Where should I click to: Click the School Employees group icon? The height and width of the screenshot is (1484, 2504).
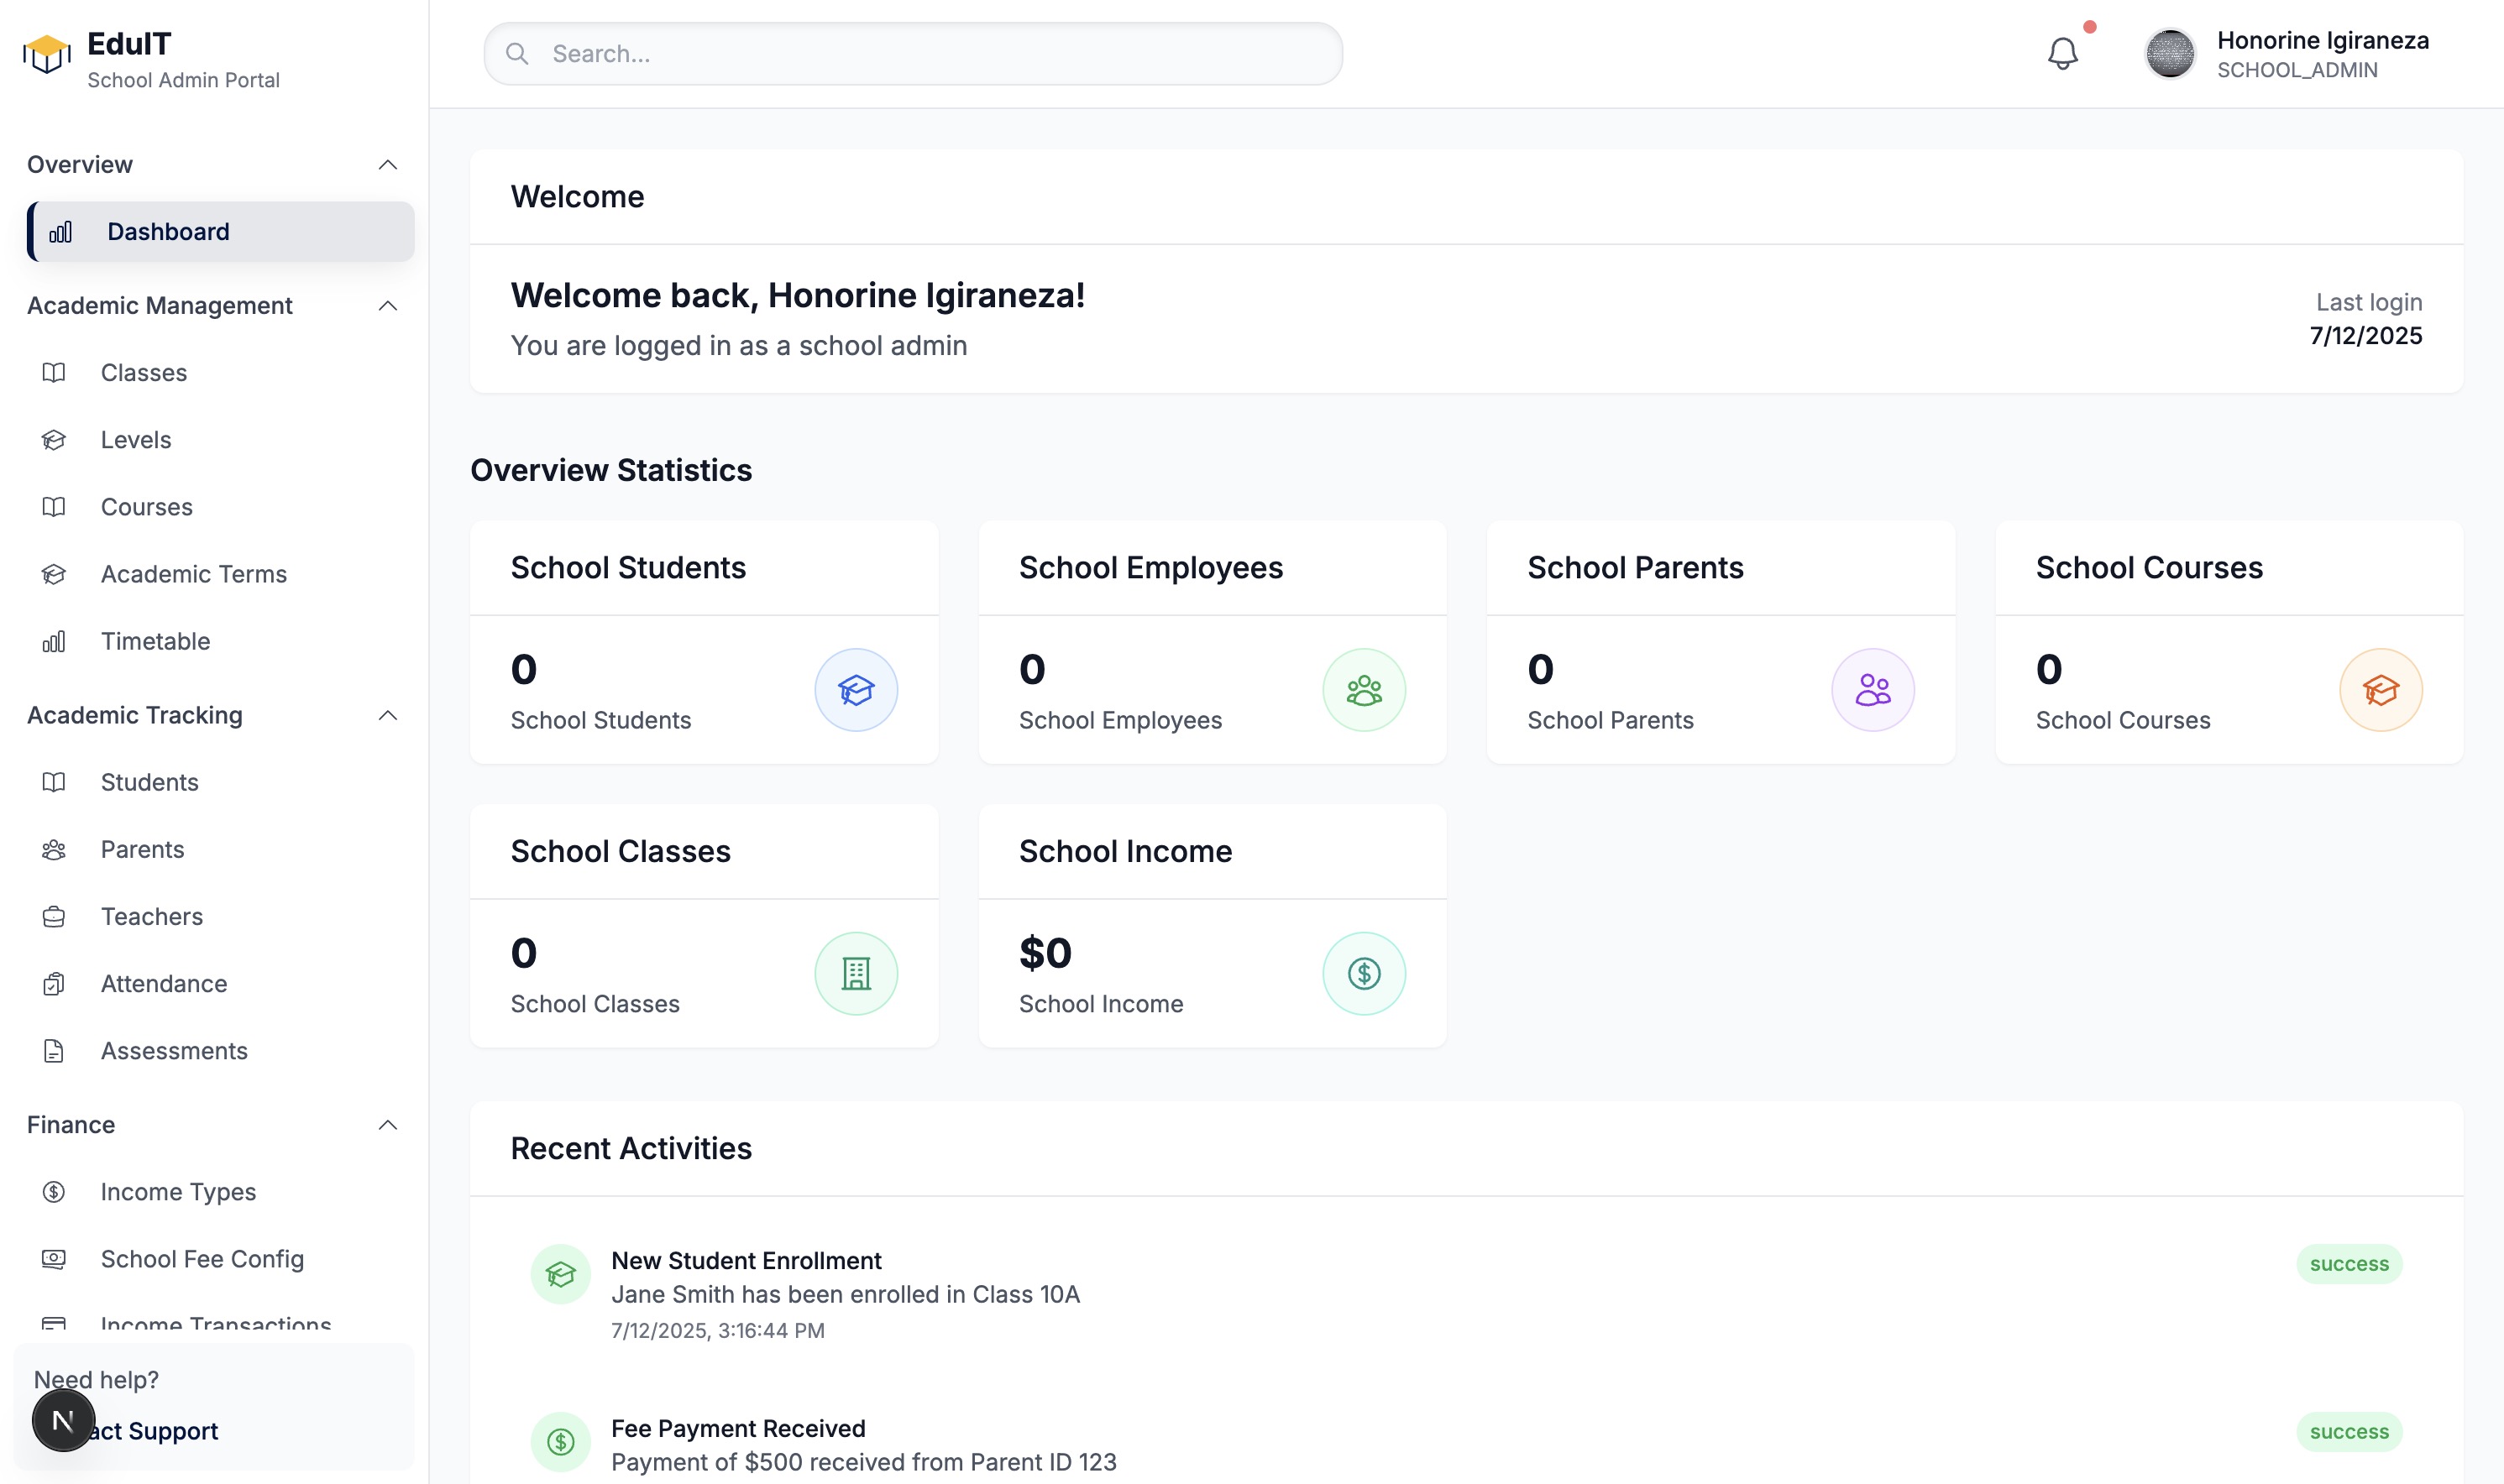(1364, 690)
